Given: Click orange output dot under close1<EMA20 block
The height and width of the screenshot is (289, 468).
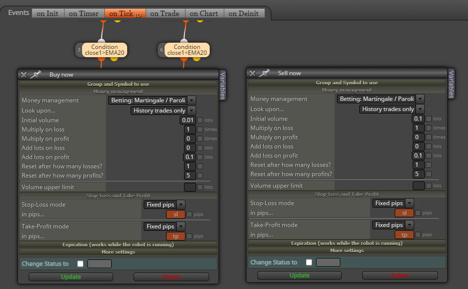Looking at the screenshot, I should 184,59.
